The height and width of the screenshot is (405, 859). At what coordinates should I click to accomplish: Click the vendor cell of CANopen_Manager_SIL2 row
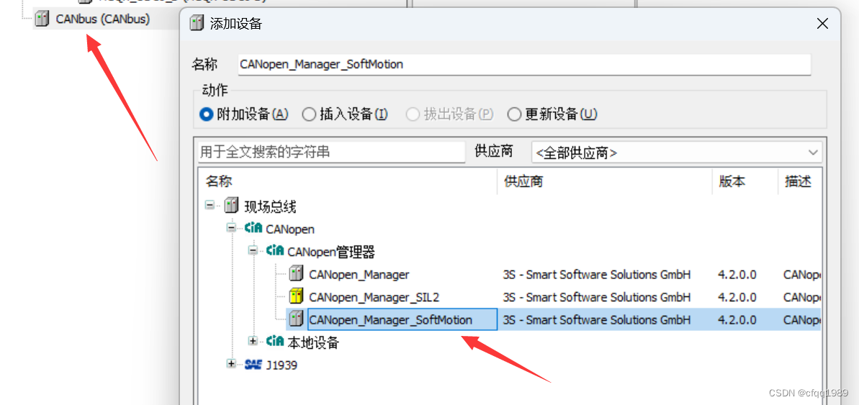click(597, 297)
